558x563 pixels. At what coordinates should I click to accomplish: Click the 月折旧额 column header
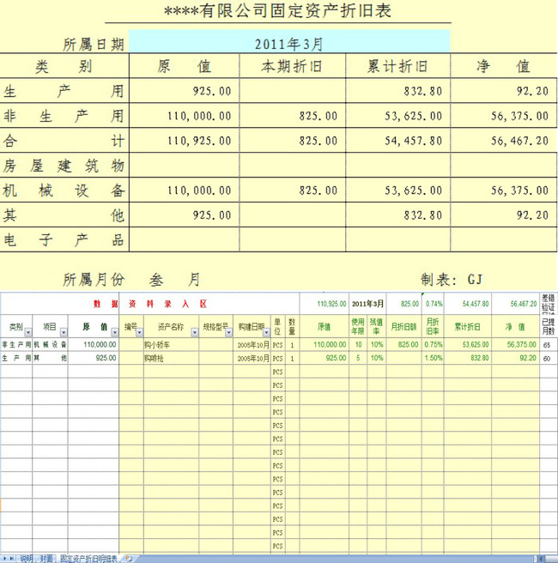point(404,326)
